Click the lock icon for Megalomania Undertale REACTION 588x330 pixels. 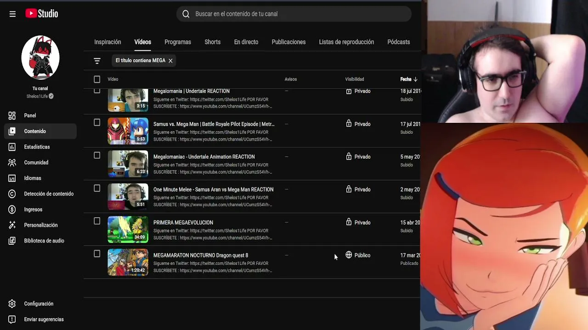click(349, 91)
